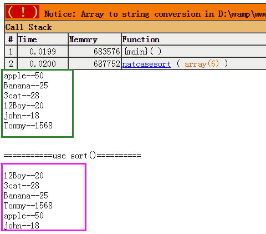266x234 pixels.
Task: Select 'john--18' in the first output list
Action: click(22, 116)
